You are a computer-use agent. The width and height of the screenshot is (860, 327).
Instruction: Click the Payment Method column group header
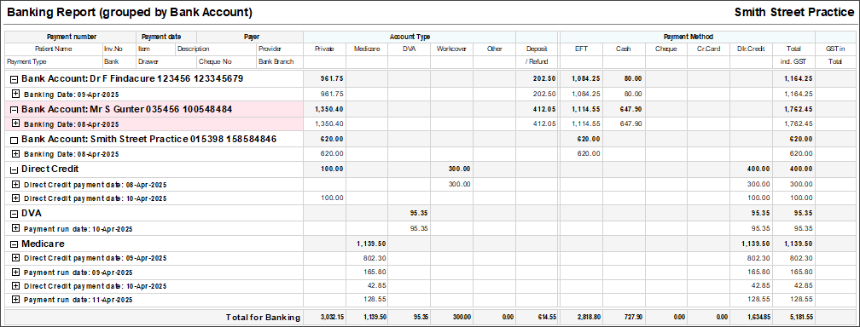(688, 37)
